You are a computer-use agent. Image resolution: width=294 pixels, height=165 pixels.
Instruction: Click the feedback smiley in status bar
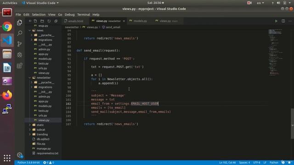[x=283, y=162]
